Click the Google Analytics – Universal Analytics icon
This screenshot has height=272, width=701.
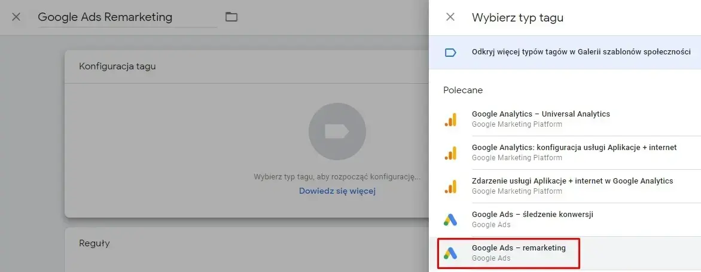pyautogui.click(x=450, y=119)
